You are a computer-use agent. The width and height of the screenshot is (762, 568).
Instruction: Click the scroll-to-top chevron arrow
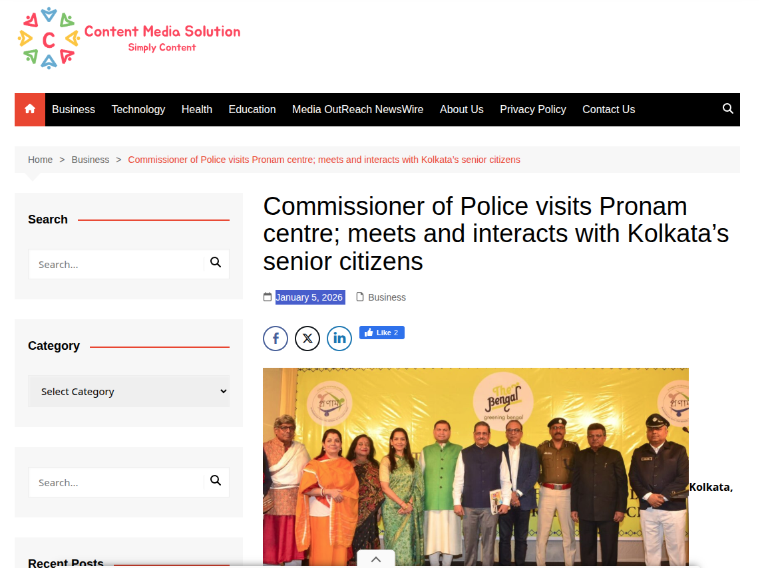(375, 559)
